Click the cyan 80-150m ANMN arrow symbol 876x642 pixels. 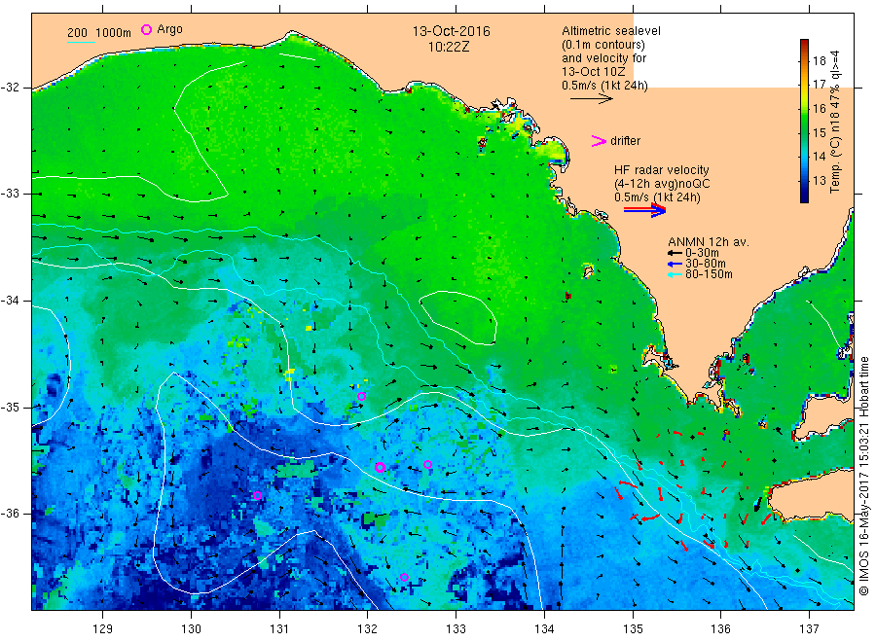point(675,274)
